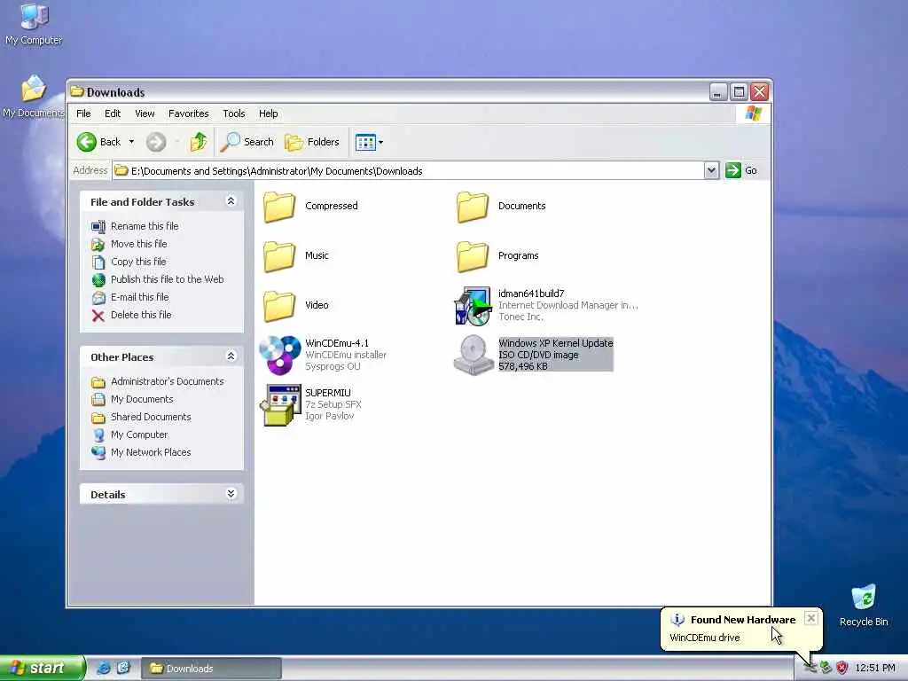Viewport: 908px width, 681px height.
Task: Select the SUPERMIU setup icon
Action: pyautogui.click(x=280, y=404)
